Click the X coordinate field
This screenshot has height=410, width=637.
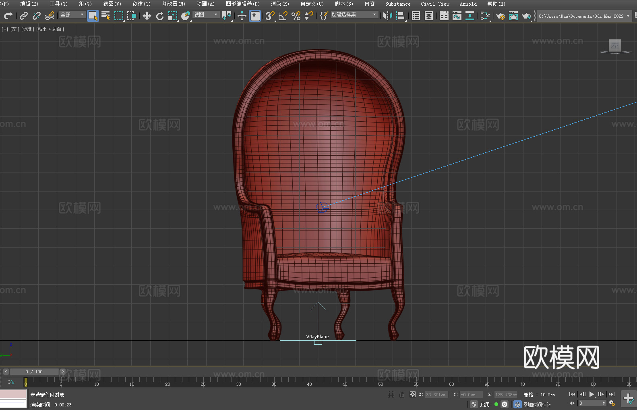437,395
